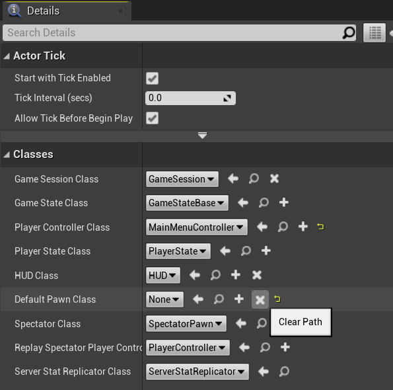Click the Tick Interval value field
This screenshot has width=393, height=390.
190,98
